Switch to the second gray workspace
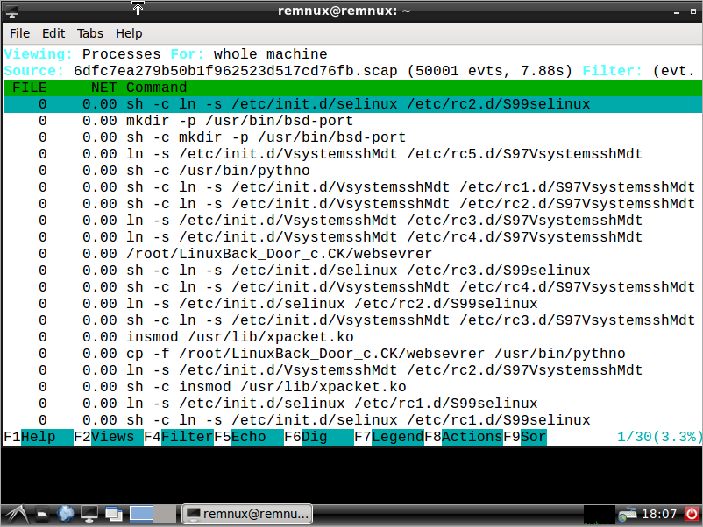 tap(165, 514)
